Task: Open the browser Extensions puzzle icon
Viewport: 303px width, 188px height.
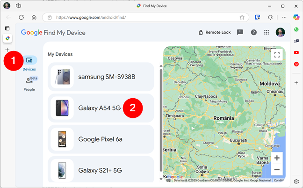Action: [x=270, y=17]
